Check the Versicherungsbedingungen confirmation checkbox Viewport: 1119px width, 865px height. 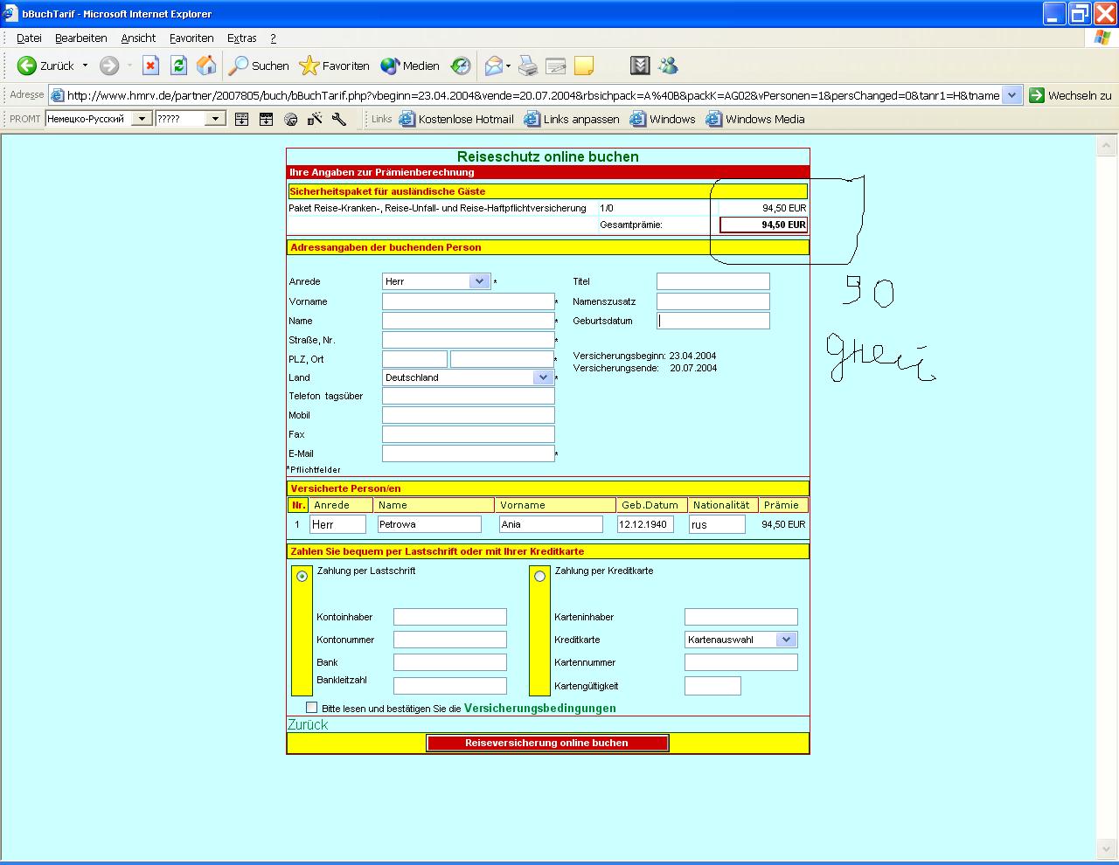[312, 708]
